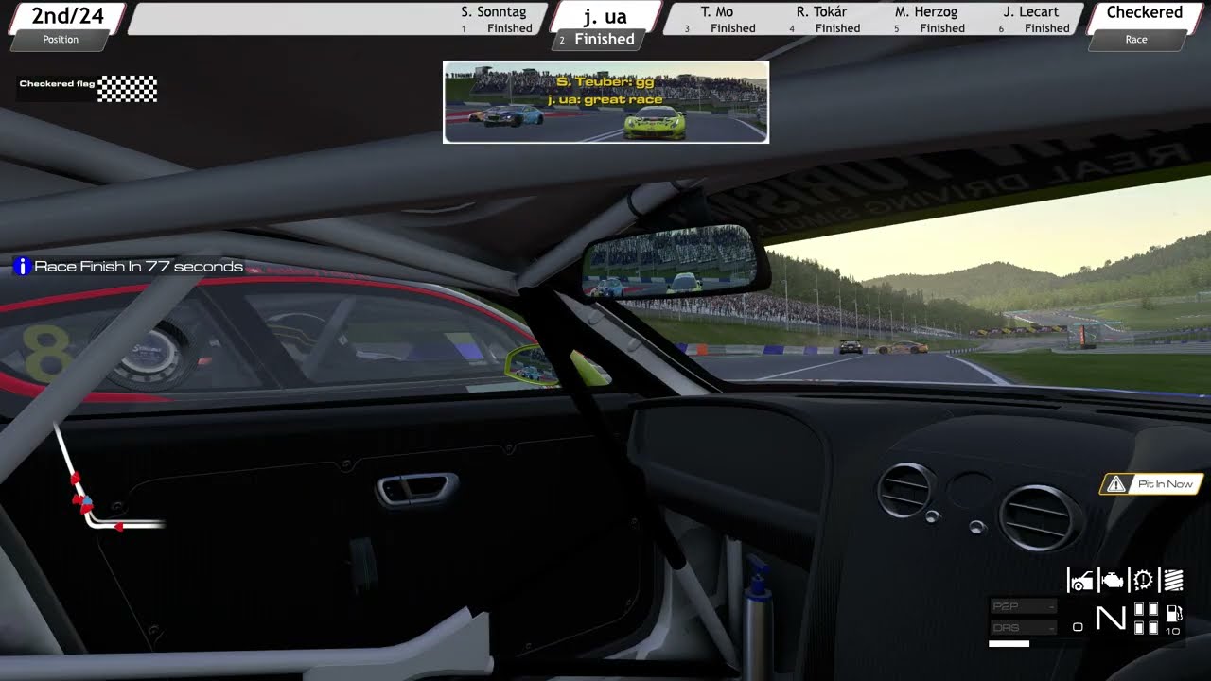
Task: Click the right dashboard air vent
Action: coord(1041,517)
